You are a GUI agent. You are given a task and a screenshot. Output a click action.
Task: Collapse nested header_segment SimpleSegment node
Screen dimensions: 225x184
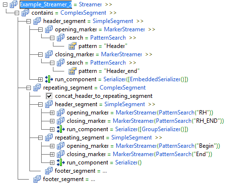tap(40, 104)
